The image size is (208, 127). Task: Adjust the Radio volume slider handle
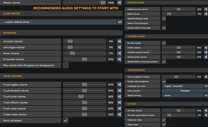169,14
